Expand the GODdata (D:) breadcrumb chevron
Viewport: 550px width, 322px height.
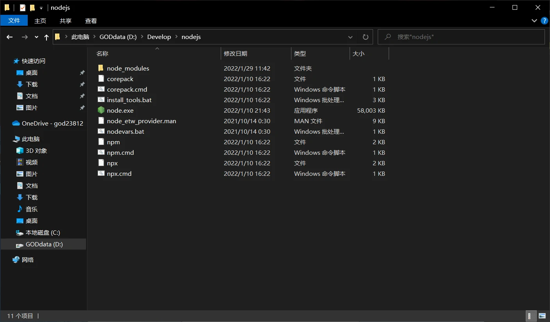[142, 37]
